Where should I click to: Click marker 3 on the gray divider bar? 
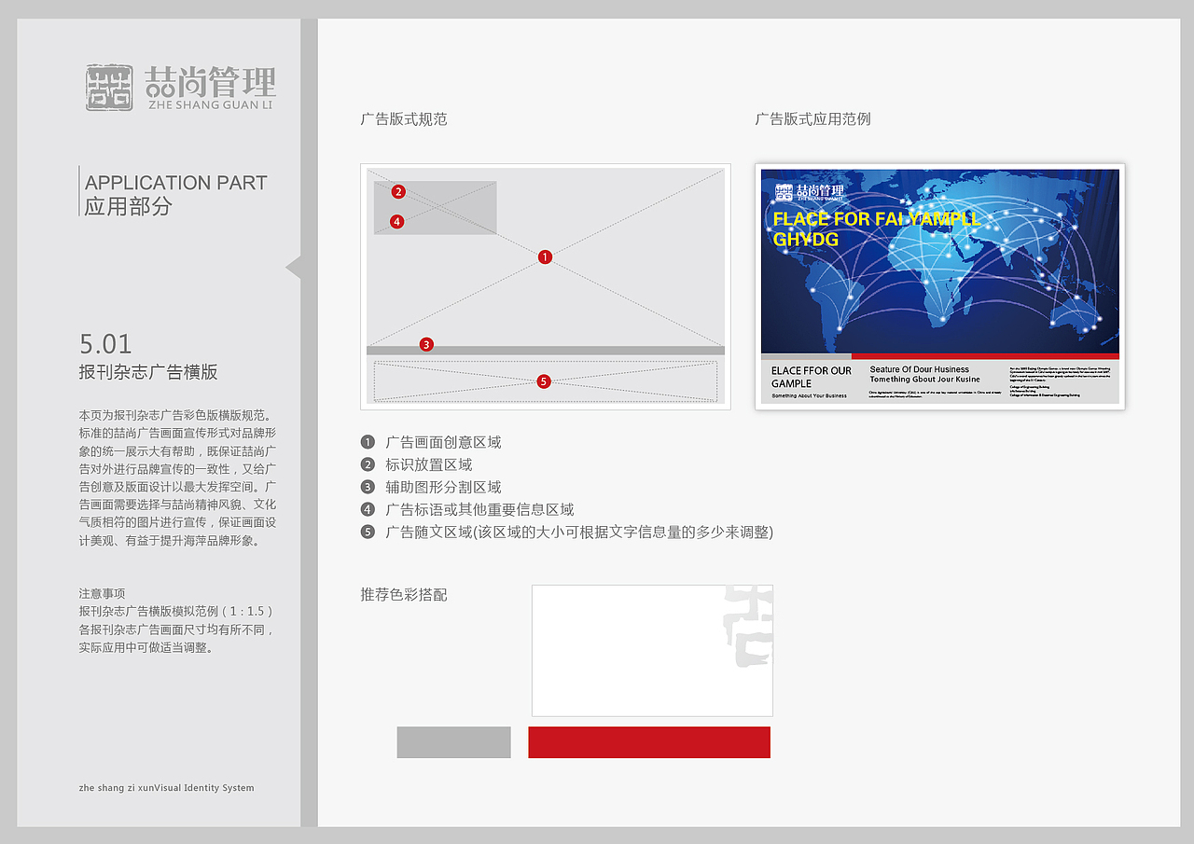click(426, 344)
